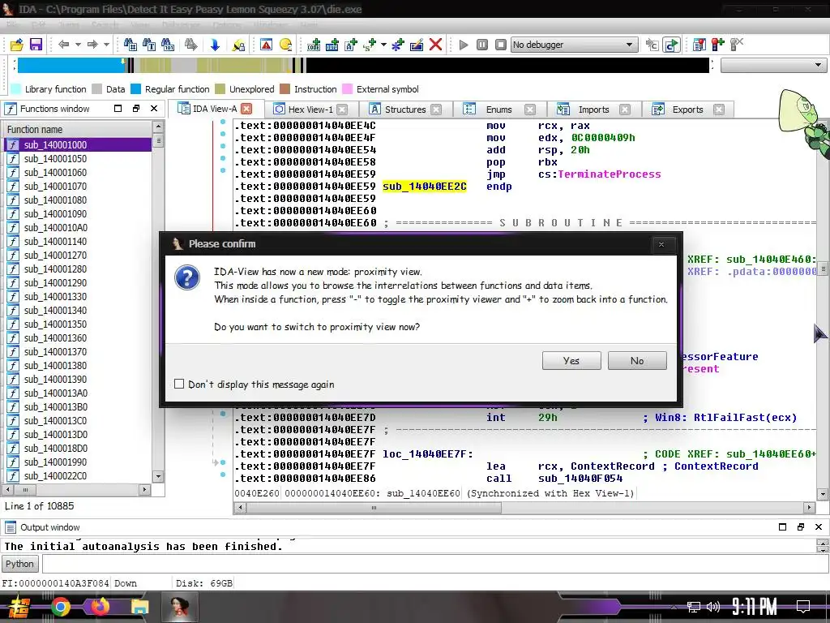Screen dimensions: 830x623
Task: Select function sub_140001290 in the list
Action: pyautogui.click(x=79, y=282)
